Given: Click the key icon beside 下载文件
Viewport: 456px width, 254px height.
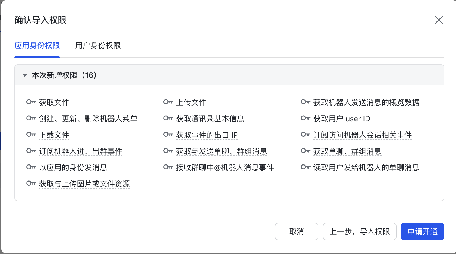Looking at the screenshot, I should pyautogui.click(x=31, y=135).
